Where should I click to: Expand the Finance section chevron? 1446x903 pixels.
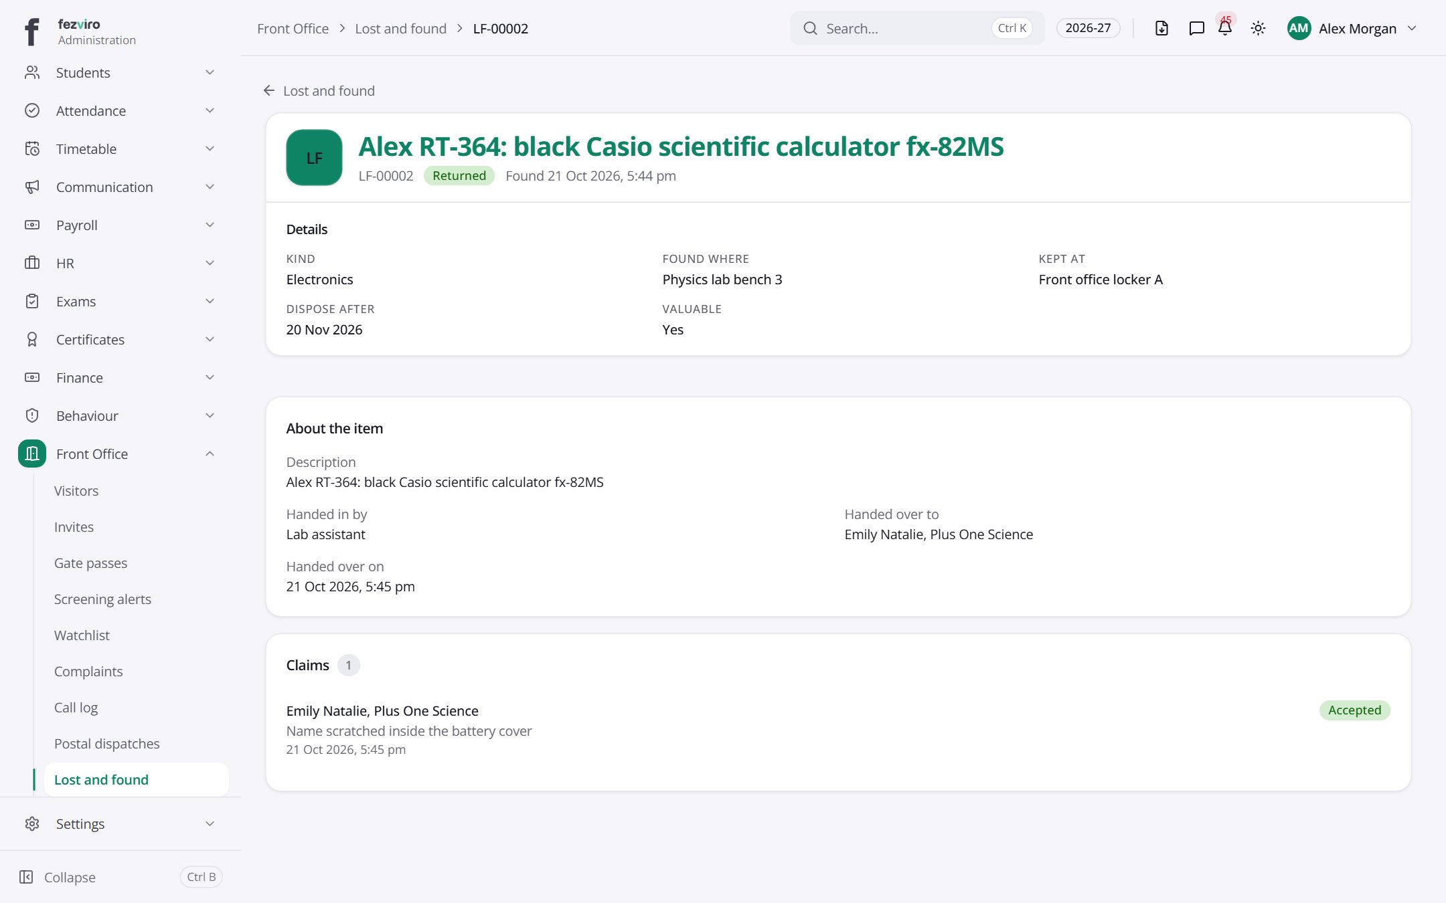click(x=210, y=377)
